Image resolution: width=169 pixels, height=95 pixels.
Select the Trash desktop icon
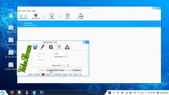click(x=11, y=17)
